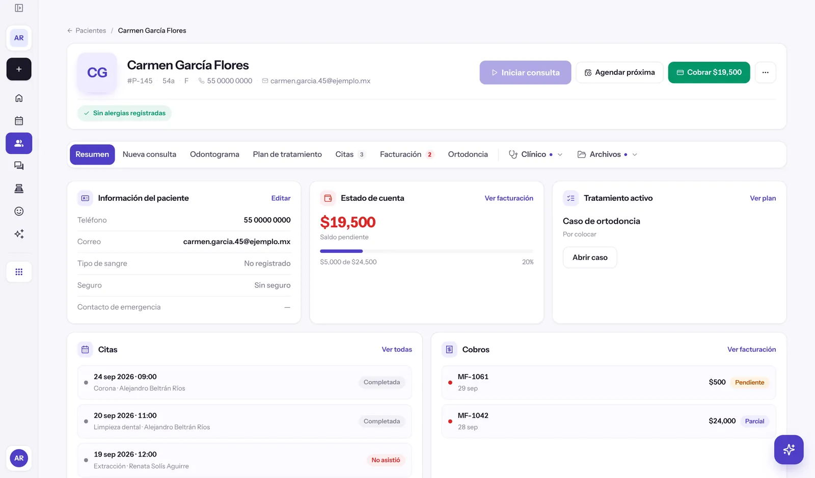Open charge MF-1042 row
This screenshot has height=478, width=815.
click(x=609, y=421)
